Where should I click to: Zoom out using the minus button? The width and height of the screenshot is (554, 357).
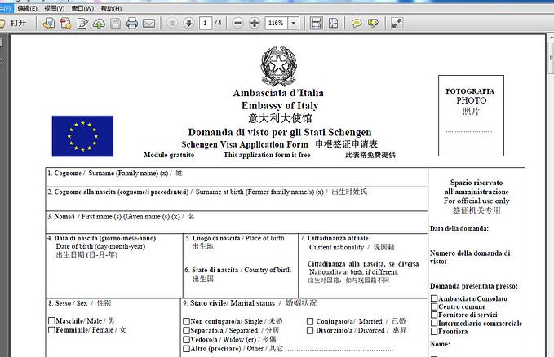point(237,23)
